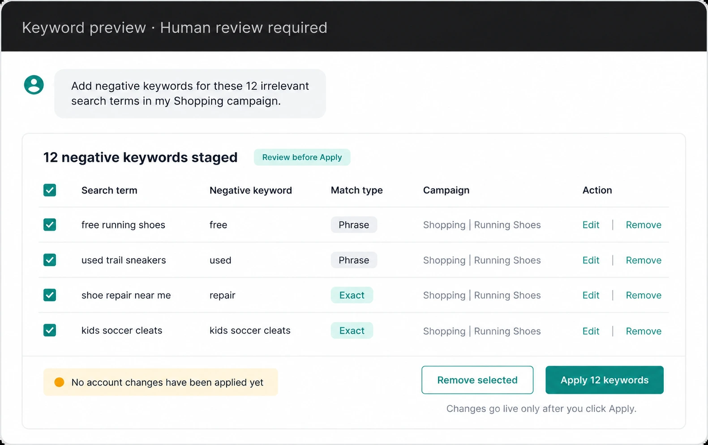Click '12 negative keywords staged' heading
Screen dimensions: 708x445
tap(140, 157)
